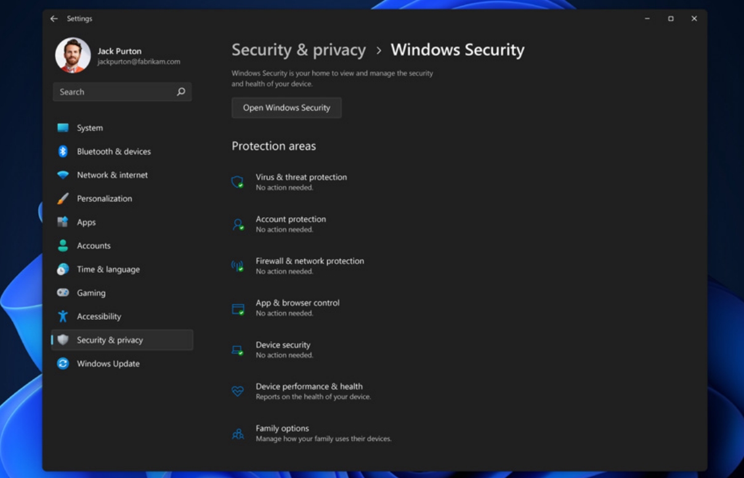Select Bluetooth & devices in sidebar
This screenshot has height=478, width=744.
tap(113, 151)
